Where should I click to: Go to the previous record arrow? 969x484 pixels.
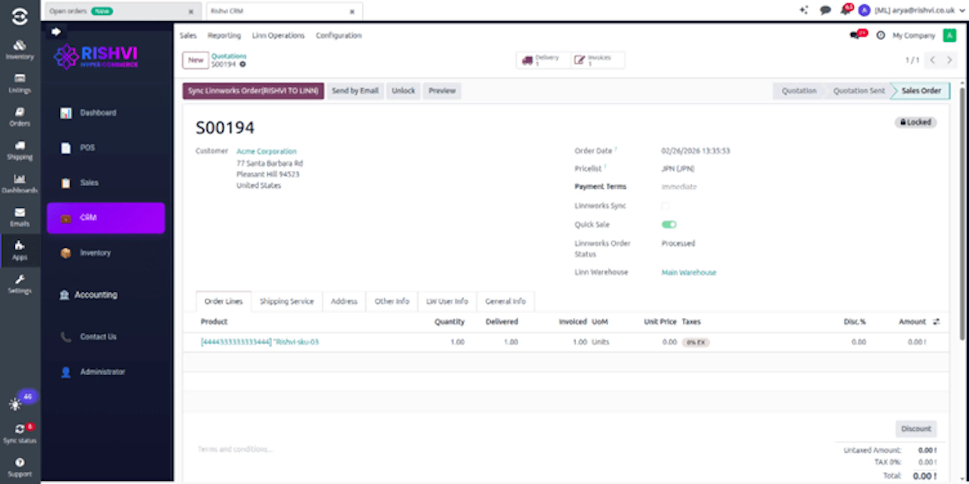932,60
